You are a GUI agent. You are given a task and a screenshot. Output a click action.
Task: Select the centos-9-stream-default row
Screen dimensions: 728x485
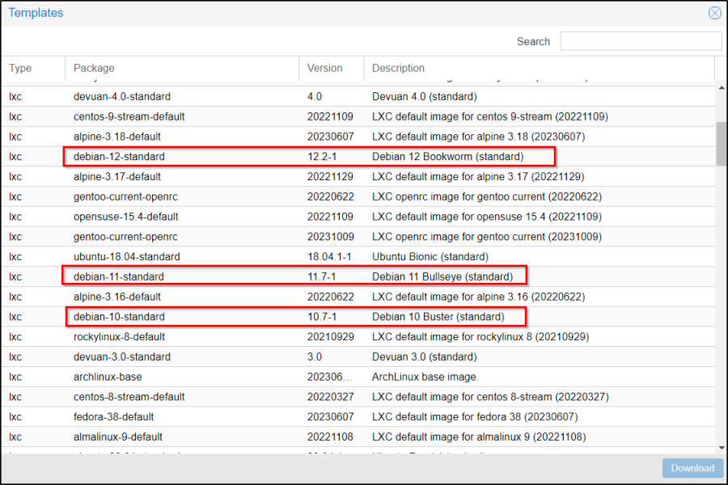129,116
